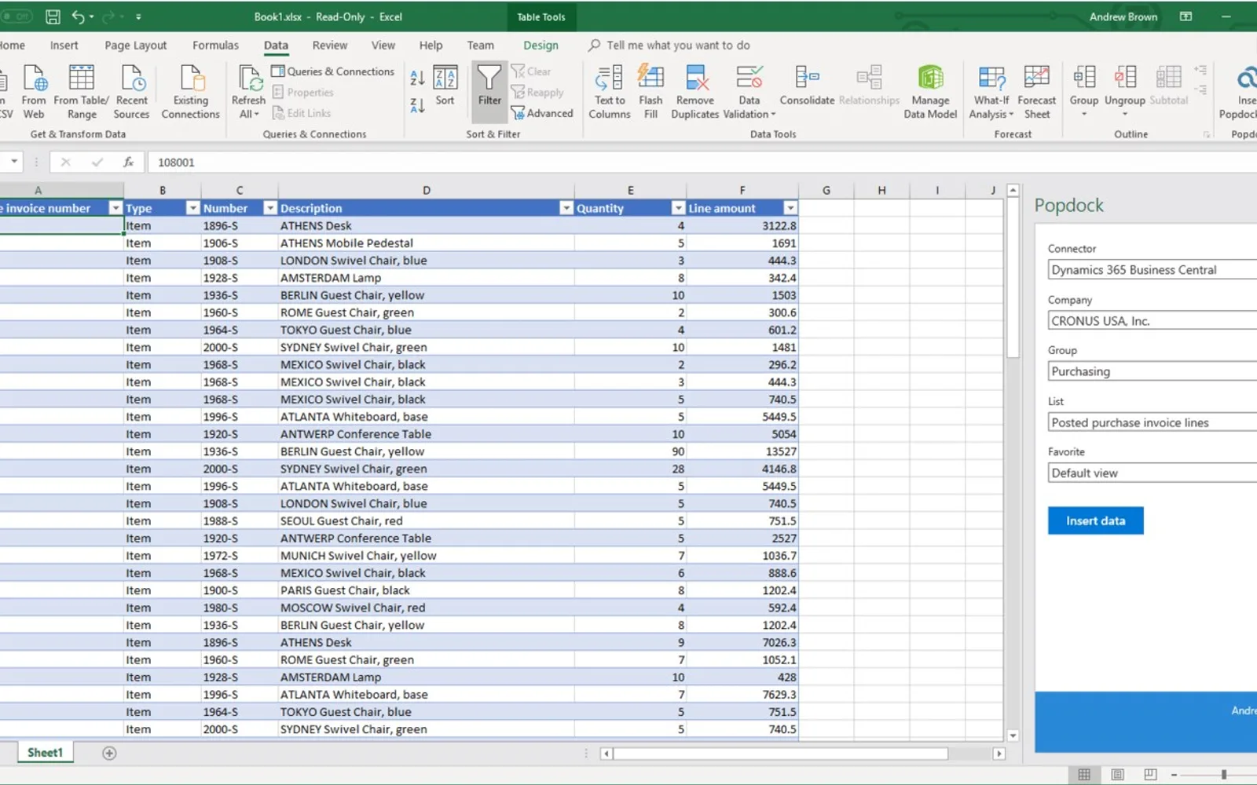The height and width of the screenshot is (785, 1257).
Task: Open the Type column filter dropdown
Action: (192, 208)
